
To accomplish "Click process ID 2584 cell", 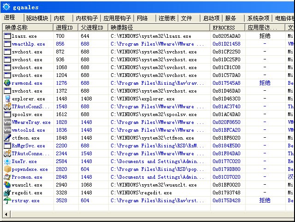I will point(61,161).
